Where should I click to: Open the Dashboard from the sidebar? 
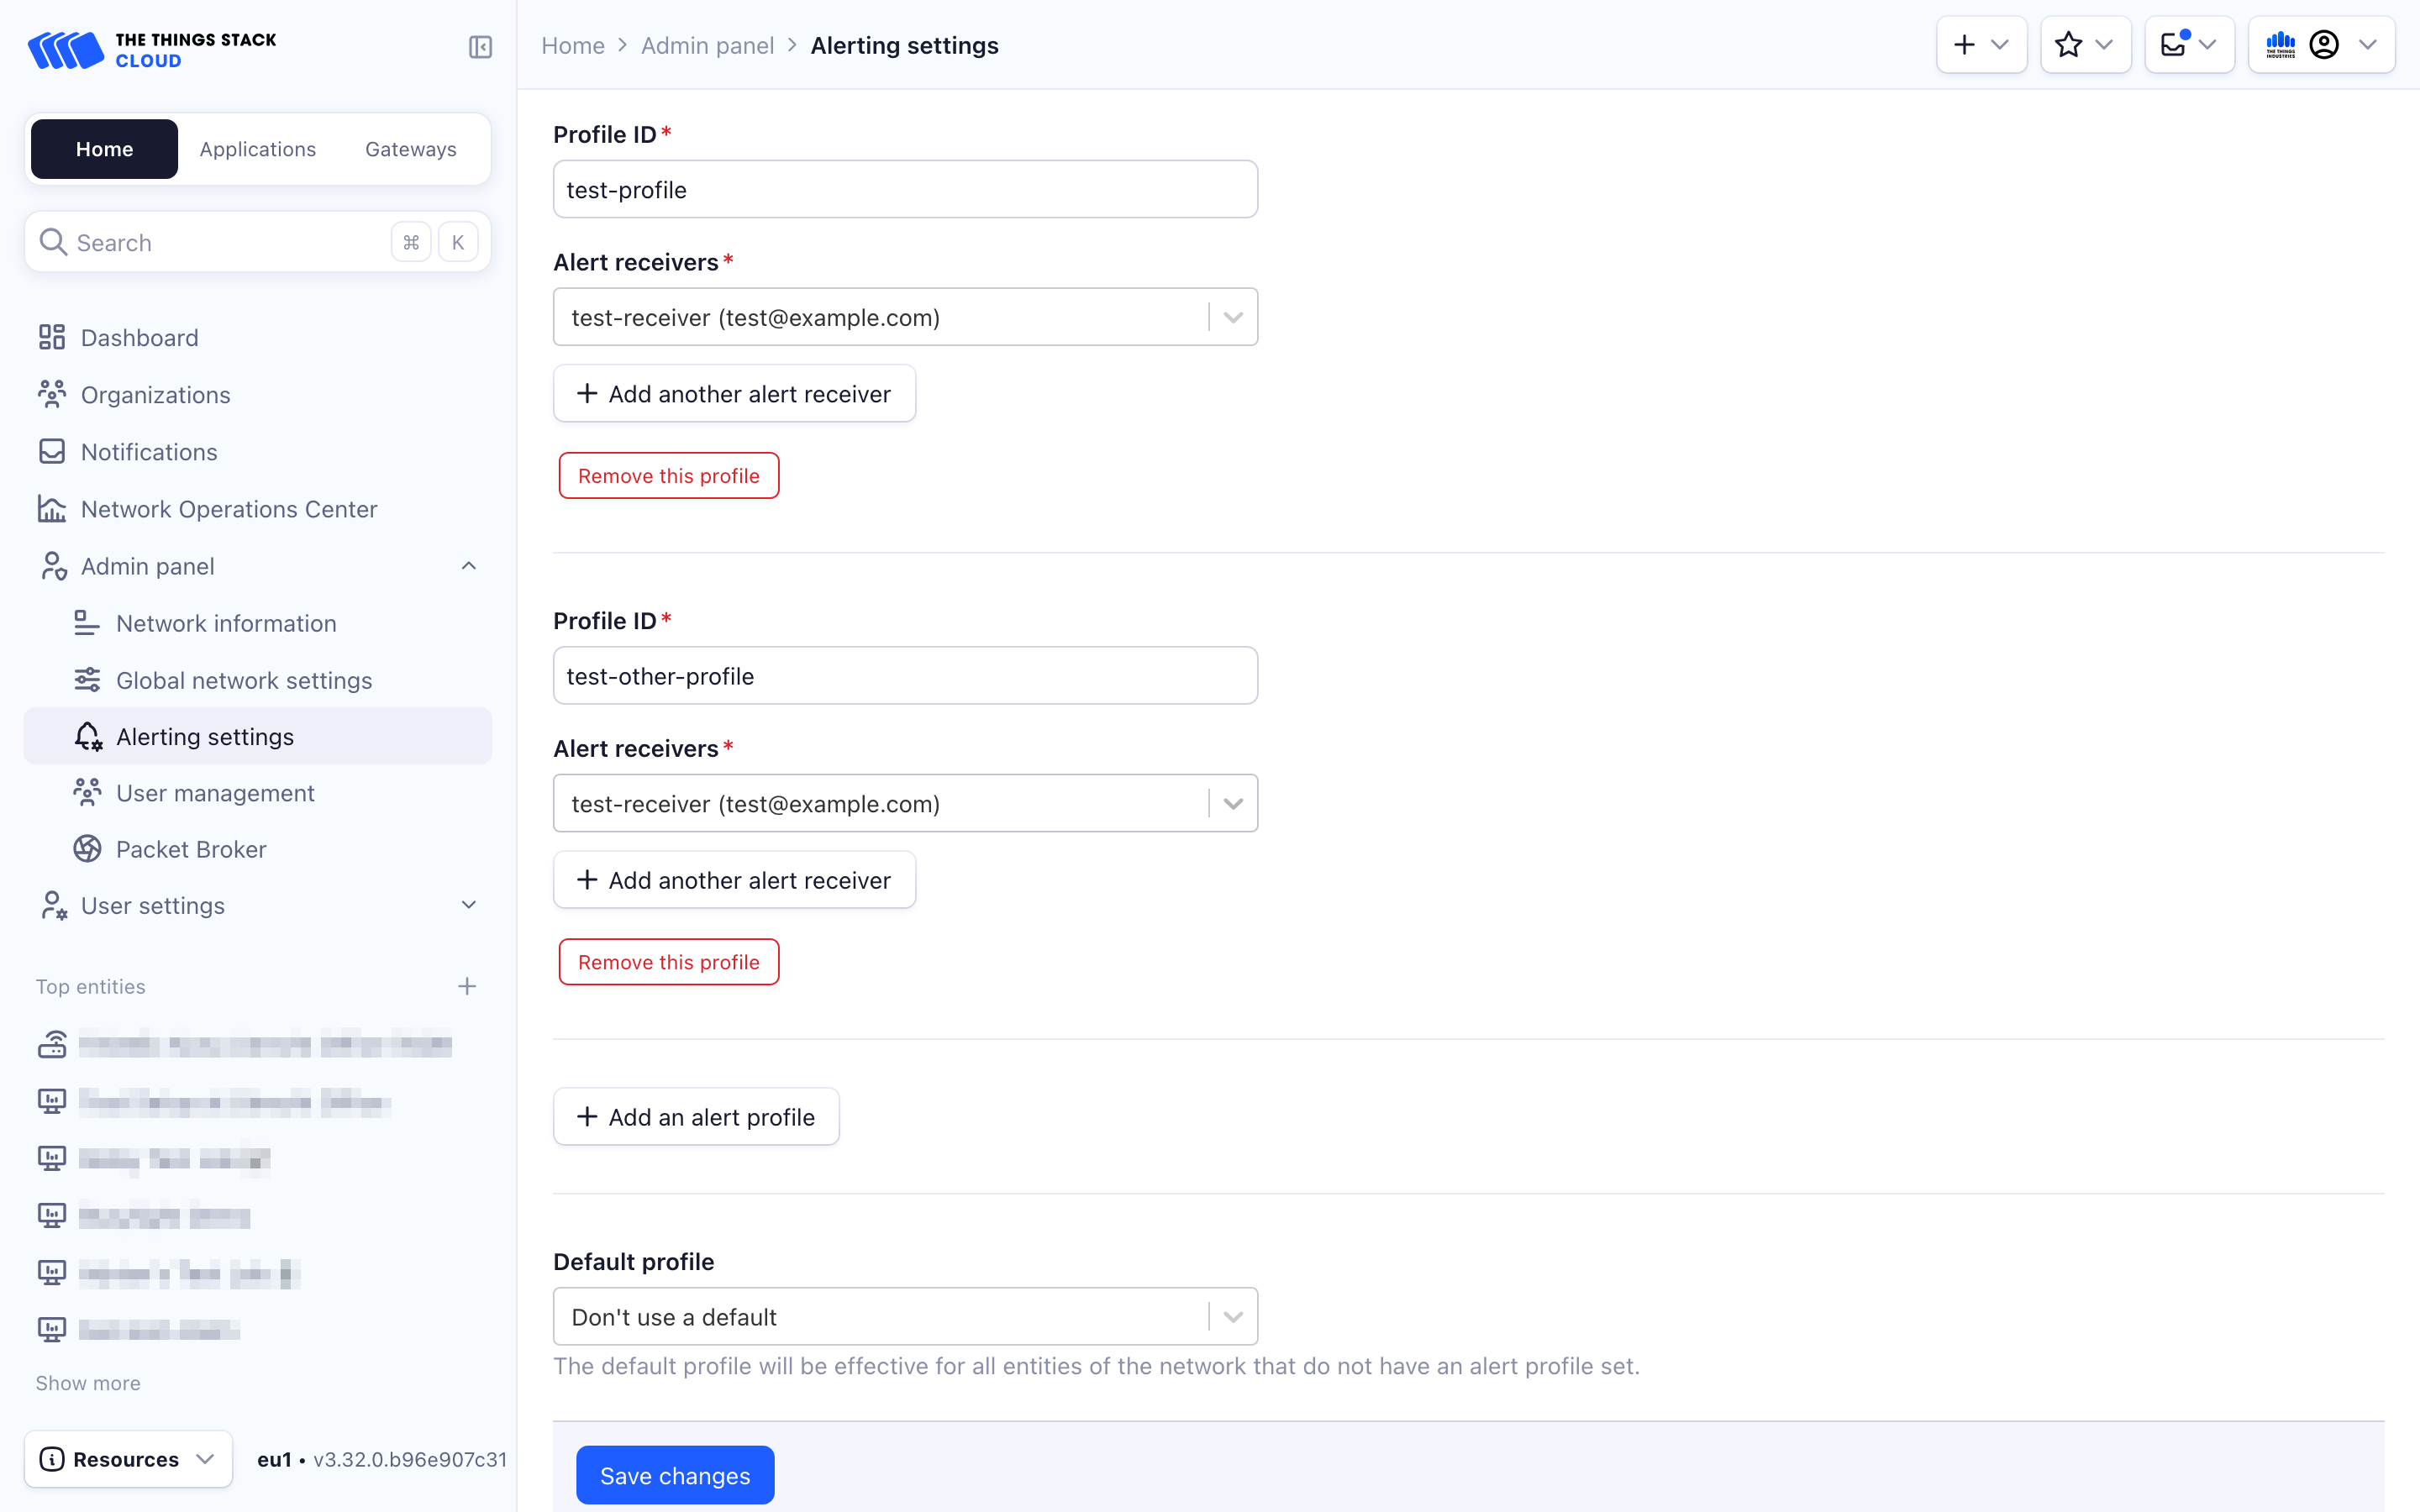tap(139, 337)
